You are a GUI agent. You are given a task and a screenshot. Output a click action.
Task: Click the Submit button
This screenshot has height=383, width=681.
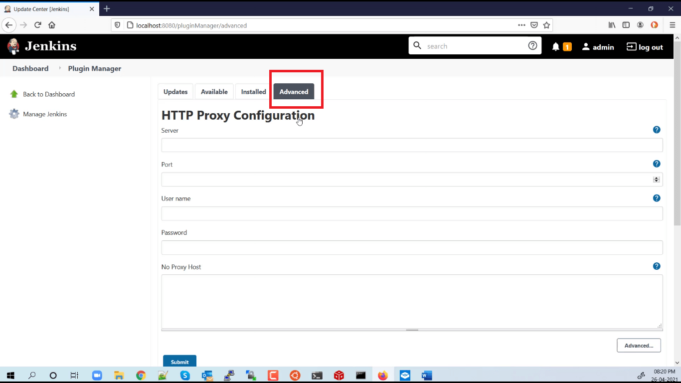click(x=179, y=362)
